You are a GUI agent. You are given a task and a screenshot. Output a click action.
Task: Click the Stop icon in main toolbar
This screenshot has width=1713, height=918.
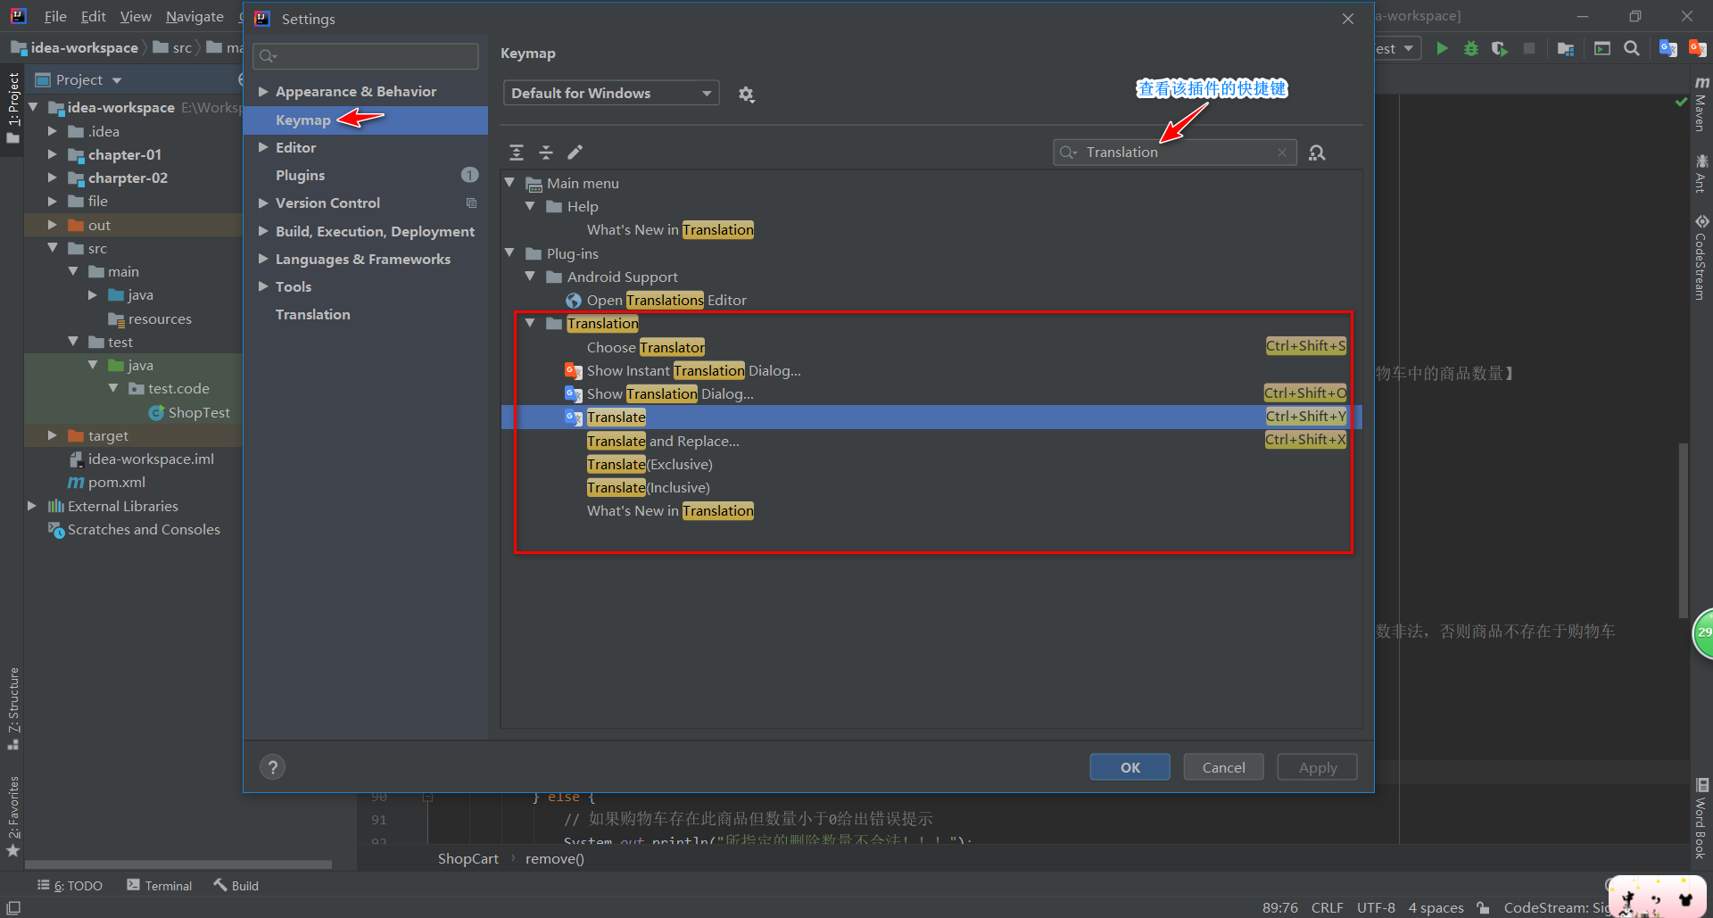1529,48
